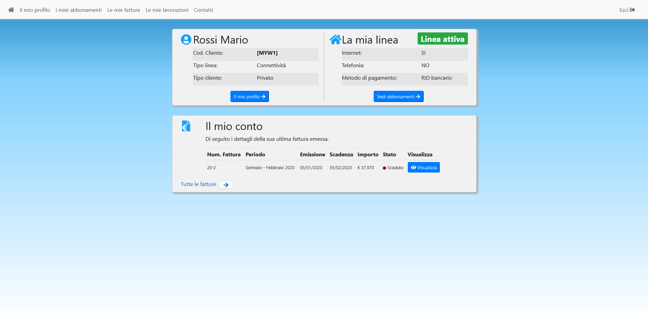648x316 pixels.
Task: Click the customer code [MYW1]
Action: 267,53
